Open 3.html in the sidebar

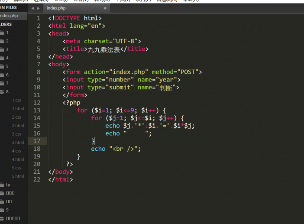pos(18,143)
